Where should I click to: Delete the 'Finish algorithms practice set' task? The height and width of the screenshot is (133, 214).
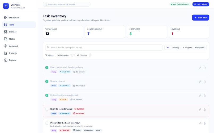[205, 96]
